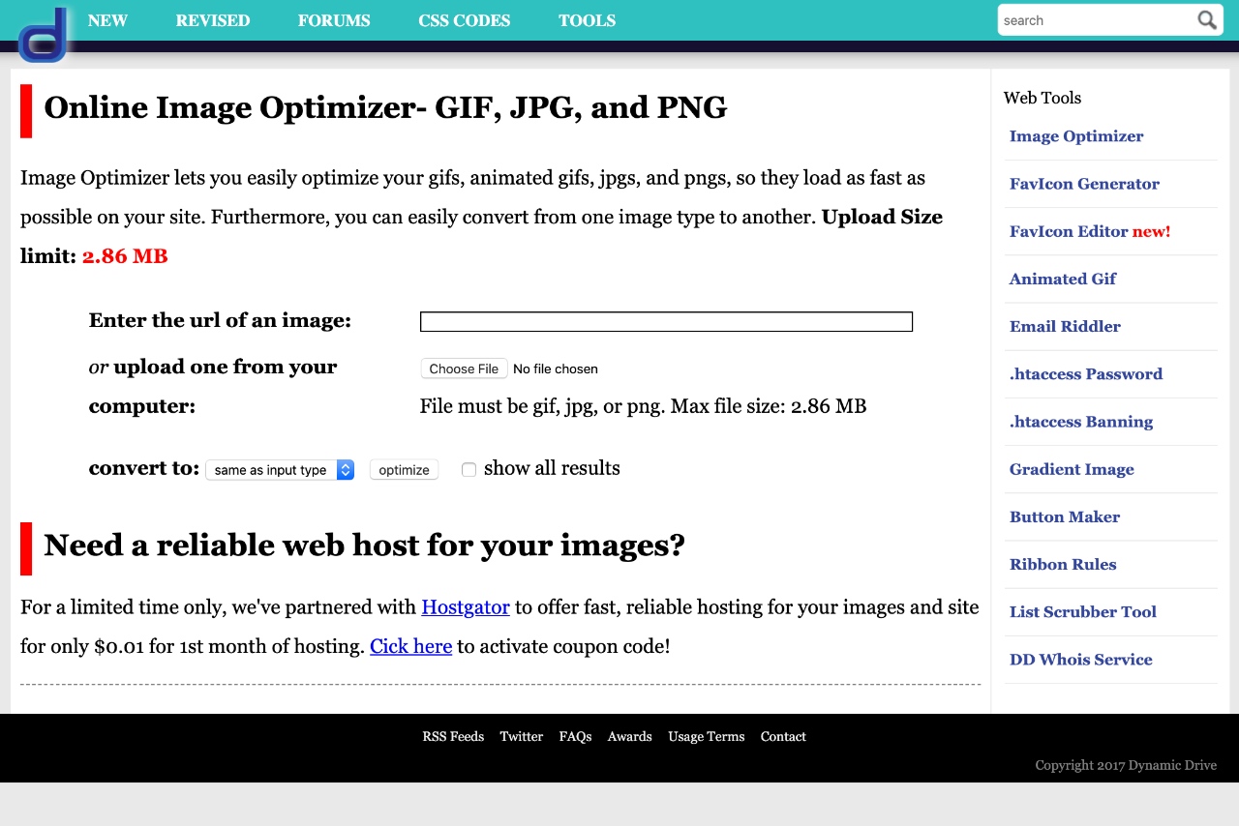Click the red '2.86 MB' upload limit text
Screen dimensions: 1239x826
coord(125,256)
